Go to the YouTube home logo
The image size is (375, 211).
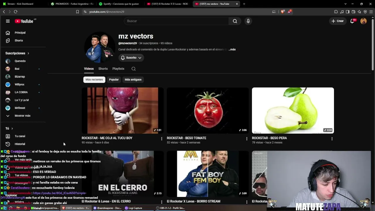click(x=24, y=21)
